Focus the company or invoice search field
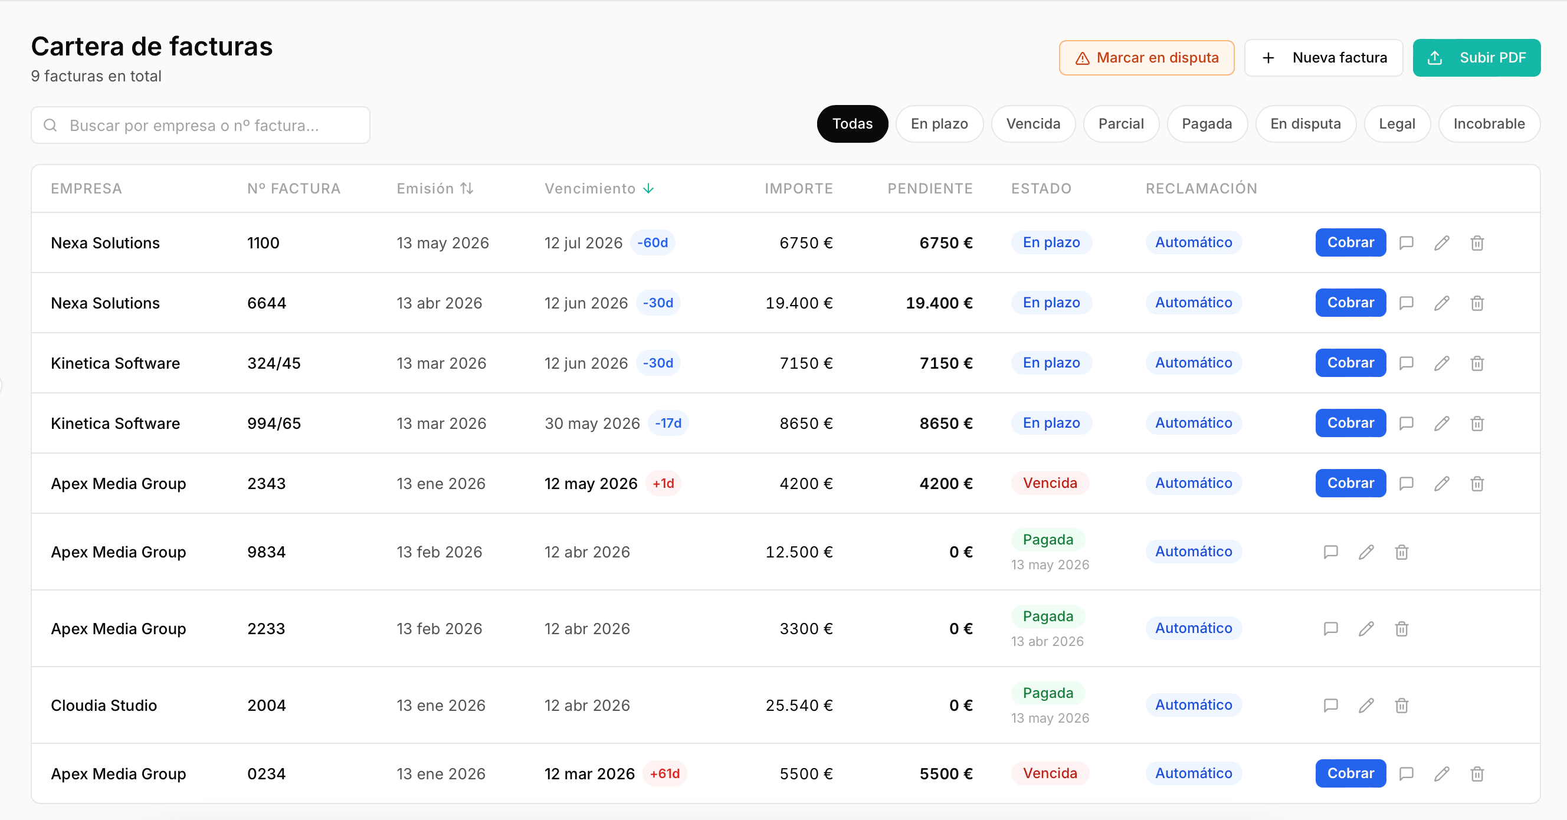 coord(201,125)
